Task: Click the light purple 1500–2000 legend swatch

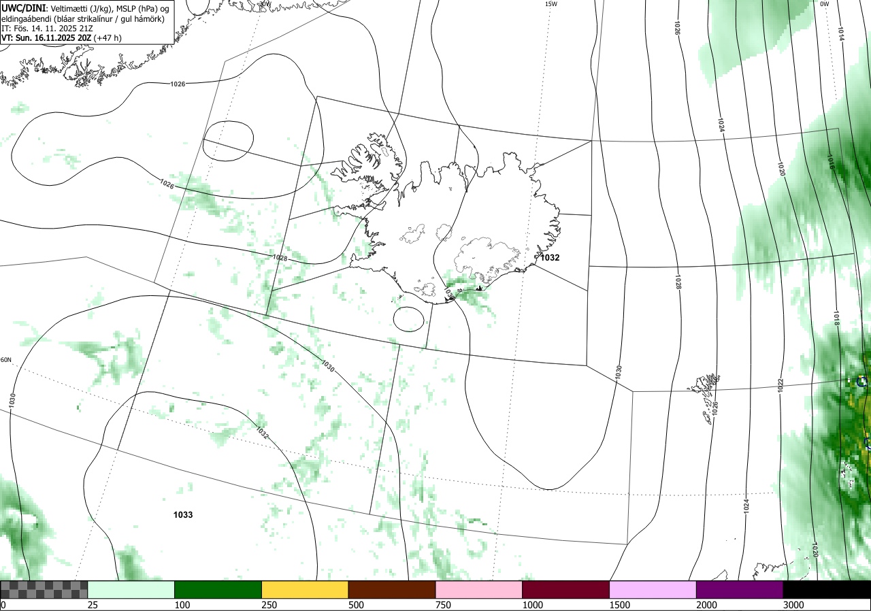Action: click(653, 589)
